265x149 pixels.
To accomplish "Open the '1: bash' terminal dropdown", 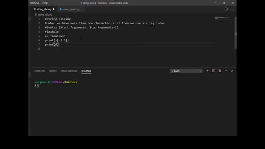I will click(x=186, y=71).
